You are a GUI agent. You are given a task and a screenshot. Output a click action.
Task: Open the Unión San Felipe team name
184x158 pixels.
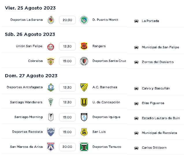pos(29,46)
